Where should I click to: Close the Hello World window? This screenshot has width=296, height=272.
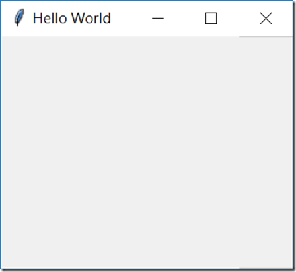[x=266, y=18]
